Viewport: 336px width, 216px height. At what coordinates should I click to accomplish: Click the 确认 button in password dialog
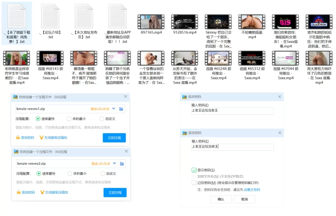[x=221, y=199]
